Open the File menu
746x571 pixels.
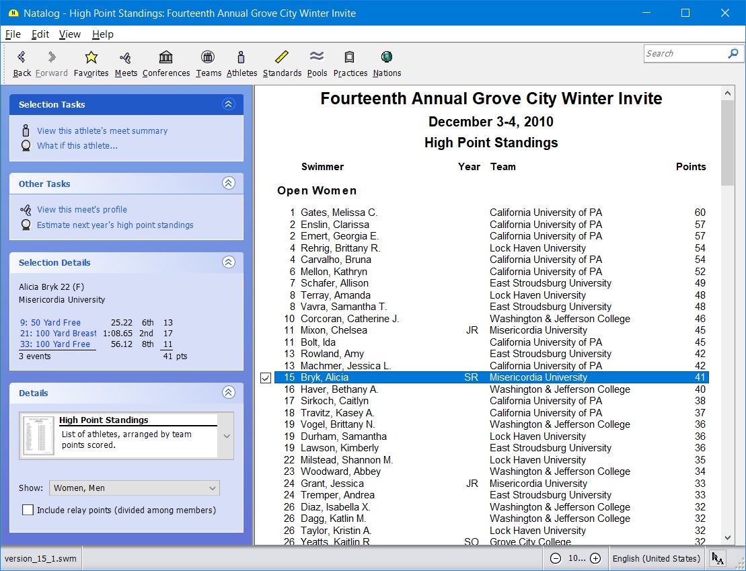pos(13,34)
